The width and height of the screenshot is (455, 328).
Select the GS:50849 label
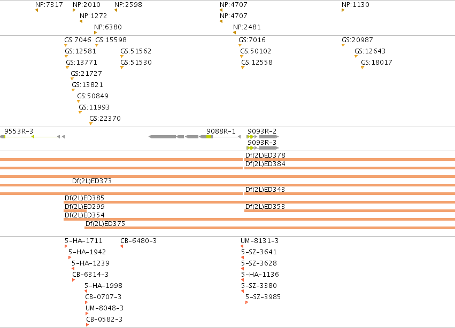tap(92, 96)
